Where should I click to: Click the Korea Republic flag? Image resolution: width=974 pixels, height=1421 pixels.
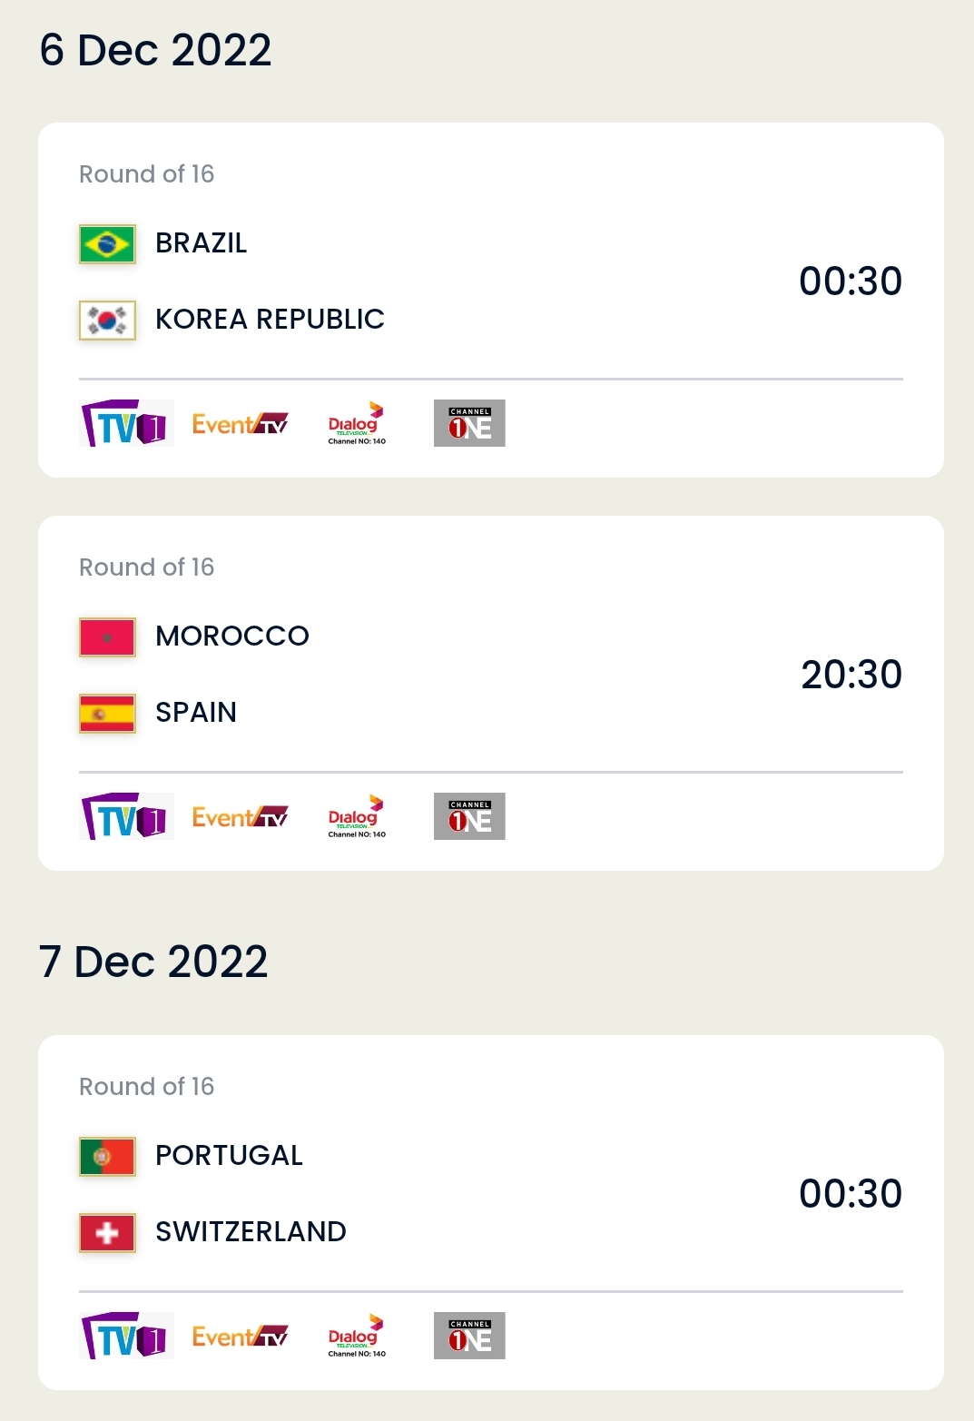[x=107, y=321]
